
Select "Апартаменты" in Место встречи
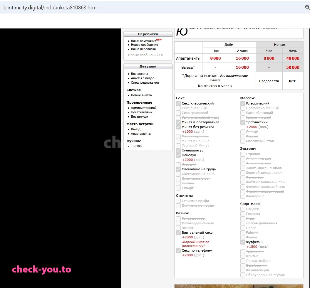pos(141,134)
